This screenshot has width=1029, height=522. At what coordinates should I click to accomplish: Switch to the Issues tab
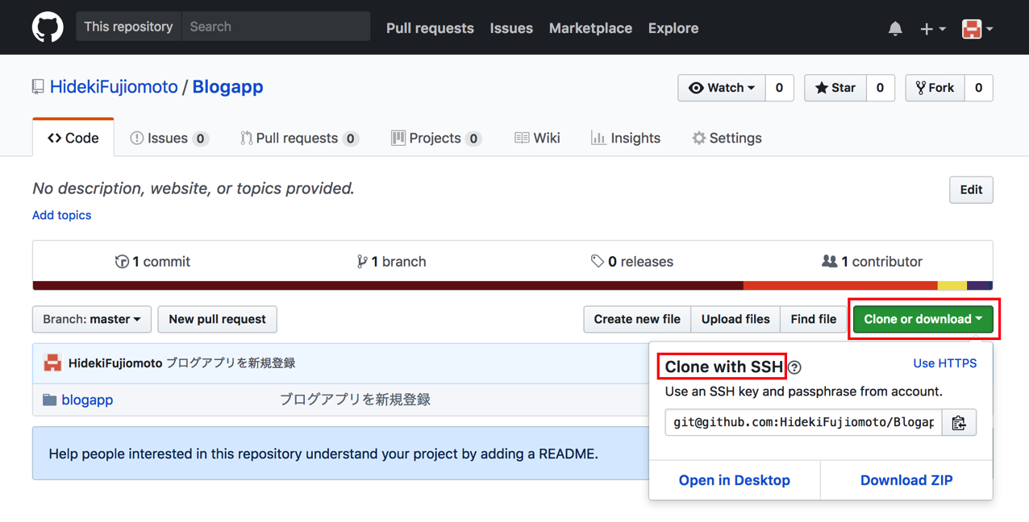point(169,138)
